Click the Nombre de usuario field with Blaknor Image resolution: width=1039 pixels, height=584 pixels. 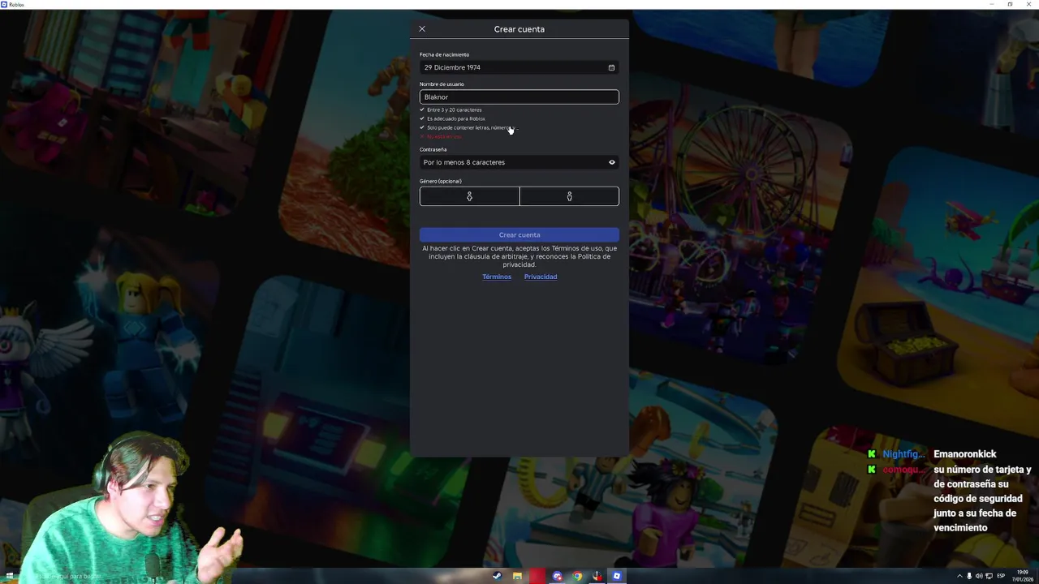(519, 97)
